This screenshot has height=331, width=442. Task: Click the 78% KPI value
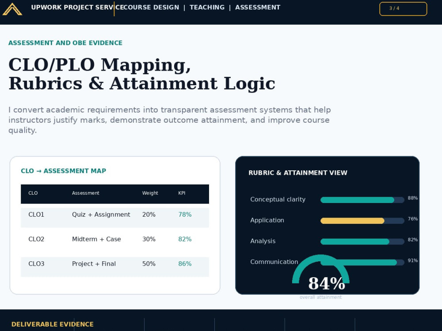tap(185, 214)
